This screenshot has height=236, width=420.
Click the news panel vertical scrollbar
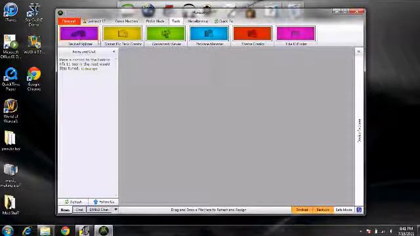(x=116, y=127)
